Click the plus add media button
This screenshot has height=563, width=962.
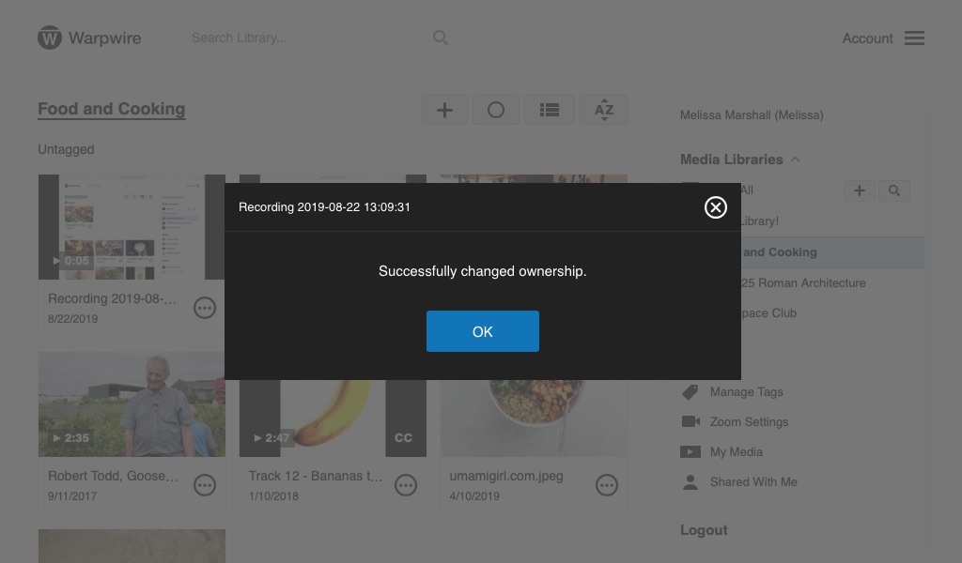tap(444, 110)
